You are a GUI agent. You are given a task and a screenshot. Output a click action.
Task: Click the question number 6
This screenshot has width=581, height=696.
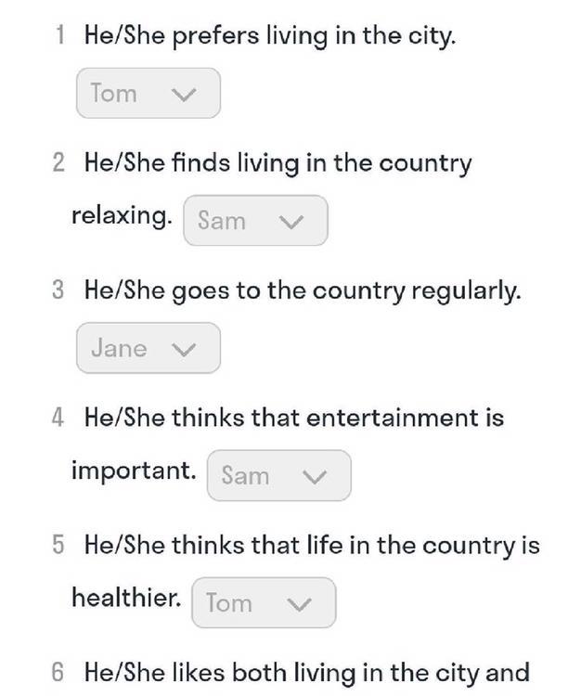coord(58,672)
